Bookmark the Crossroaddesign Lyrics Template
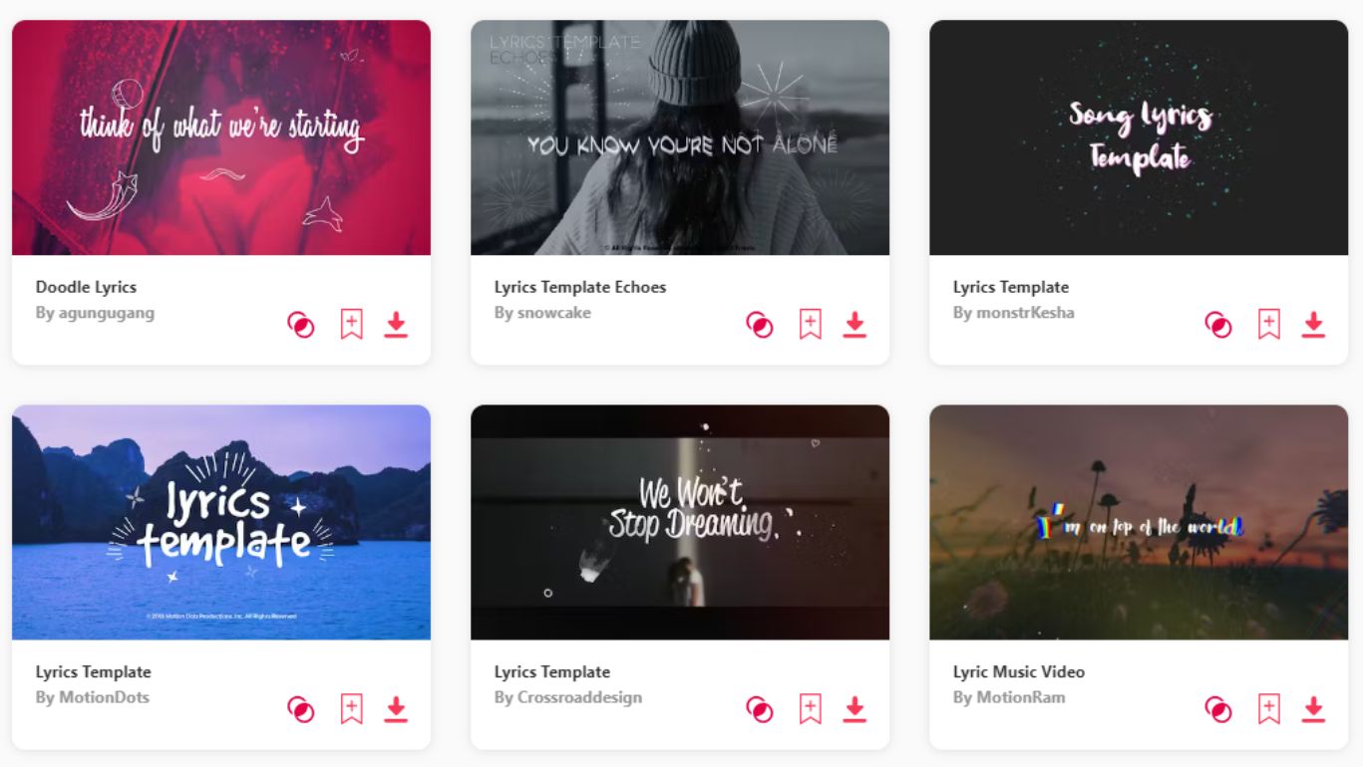Viewport: 1363px width, 767px height. pos(810,709)
